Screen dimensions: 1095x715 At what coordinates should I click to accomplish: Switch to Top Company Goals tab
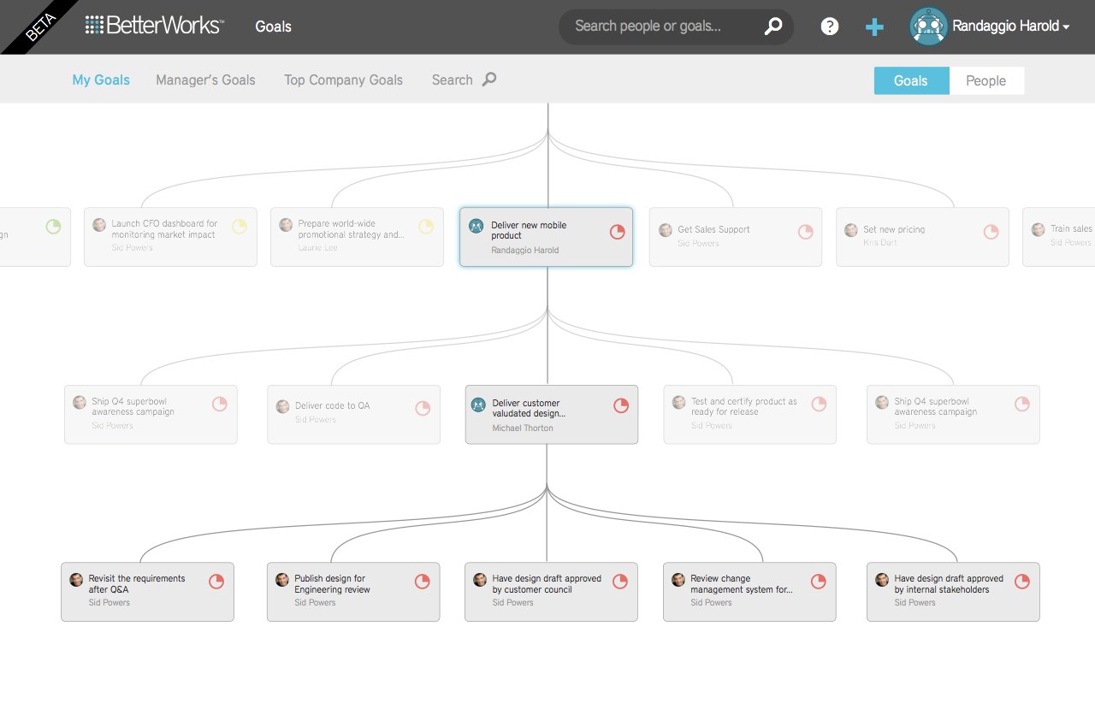click(343, 80)
